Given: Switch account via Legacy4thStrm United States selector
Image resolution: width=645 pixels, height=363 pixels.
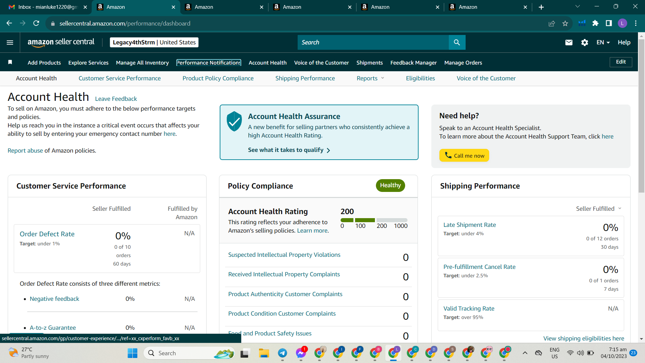Looking at the screenshot, I should pos(154,42).
